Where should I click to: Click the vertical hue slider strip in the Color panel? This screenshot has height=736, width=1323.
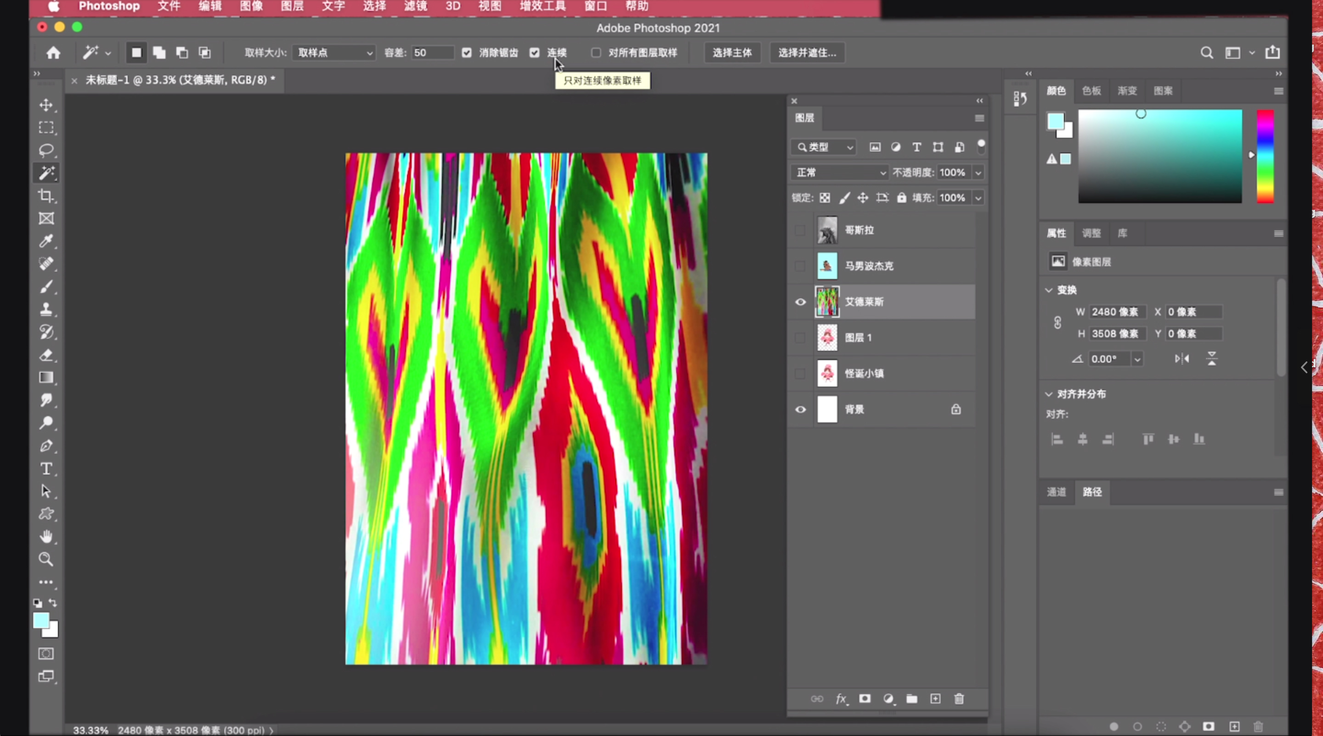click(x=1265, y=156)
